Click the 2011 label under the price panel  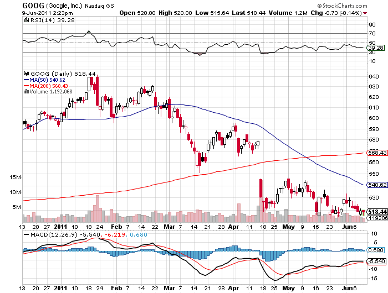(x=60, y=227)
